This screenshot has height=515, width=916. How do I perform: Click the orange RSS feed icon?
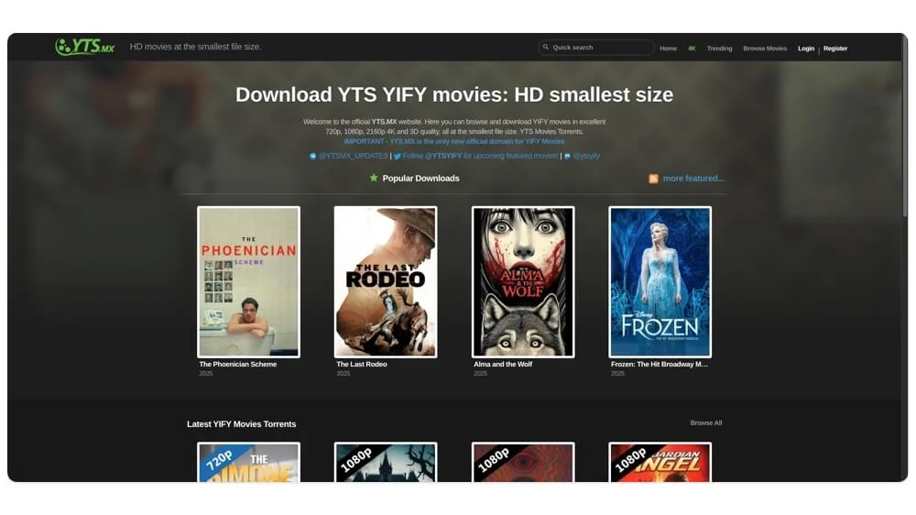coord(653,179)
